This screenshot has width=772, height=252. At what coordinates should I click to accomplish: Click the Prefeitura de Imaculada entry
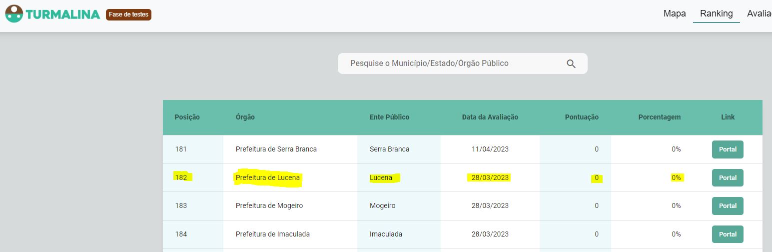(273, 234)
